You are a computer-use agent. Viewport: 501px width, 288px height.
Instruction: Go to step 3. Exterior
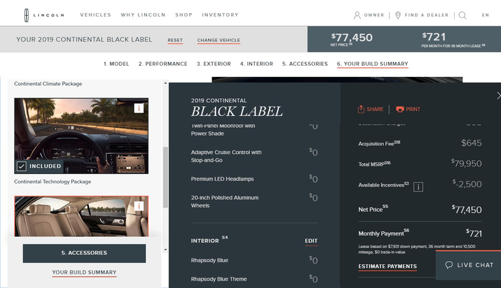(214, 64)
